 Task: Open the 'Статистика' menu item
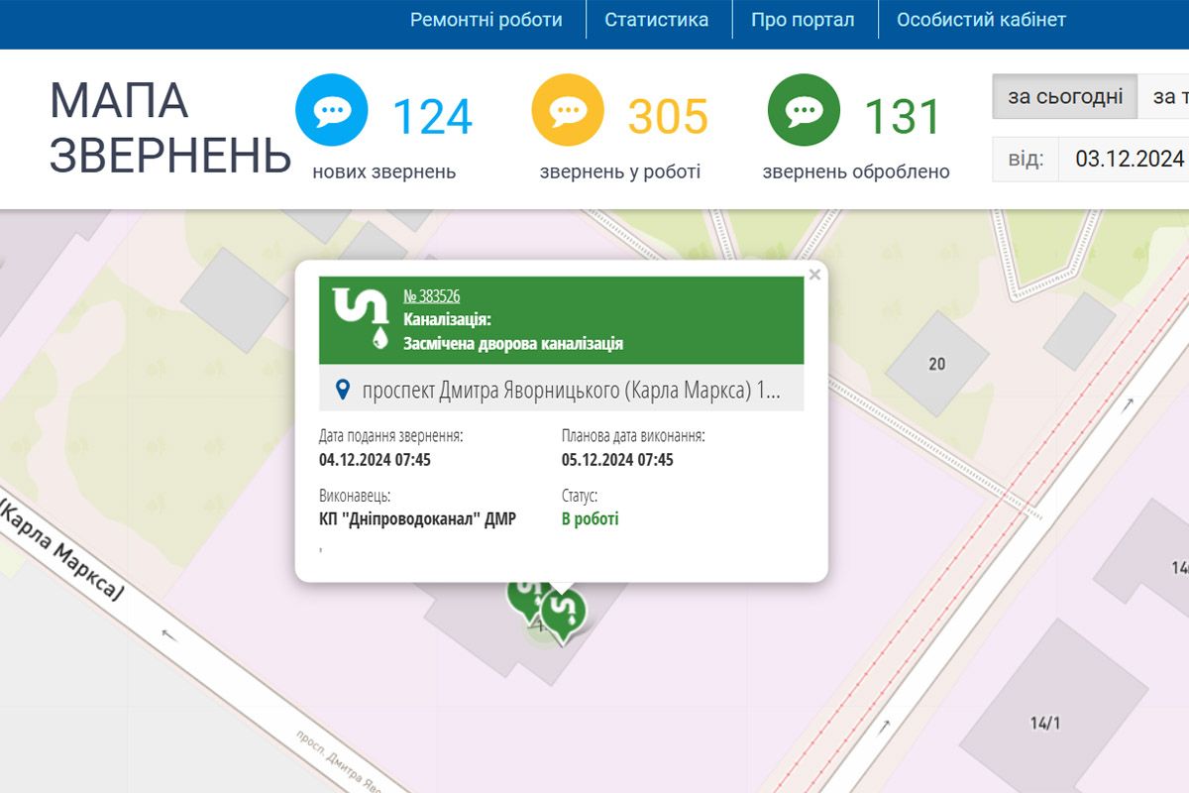point(657,18)
